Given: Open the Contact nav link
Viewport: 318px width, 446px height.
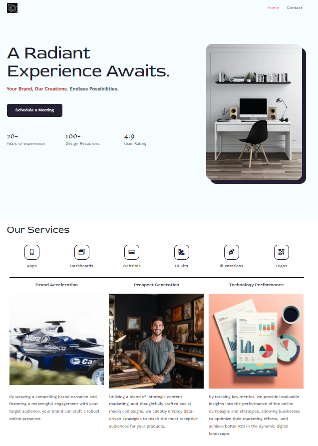Looking at the screenshot, I should click(295, 7).
